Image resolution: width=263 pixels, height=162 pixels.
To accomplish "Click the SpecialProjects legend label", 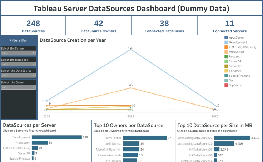I will pos(239,76).
